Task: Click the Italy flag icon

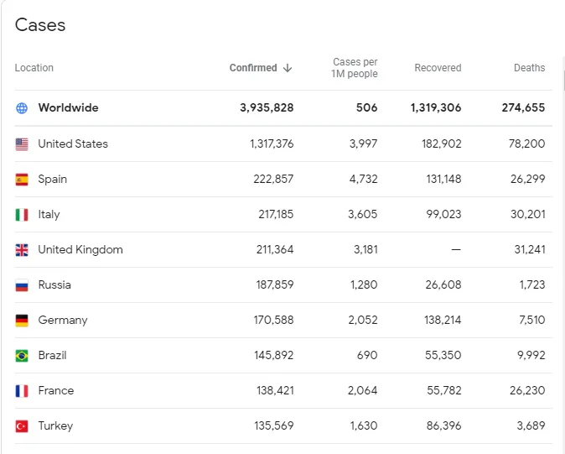Action: (22, 215)
